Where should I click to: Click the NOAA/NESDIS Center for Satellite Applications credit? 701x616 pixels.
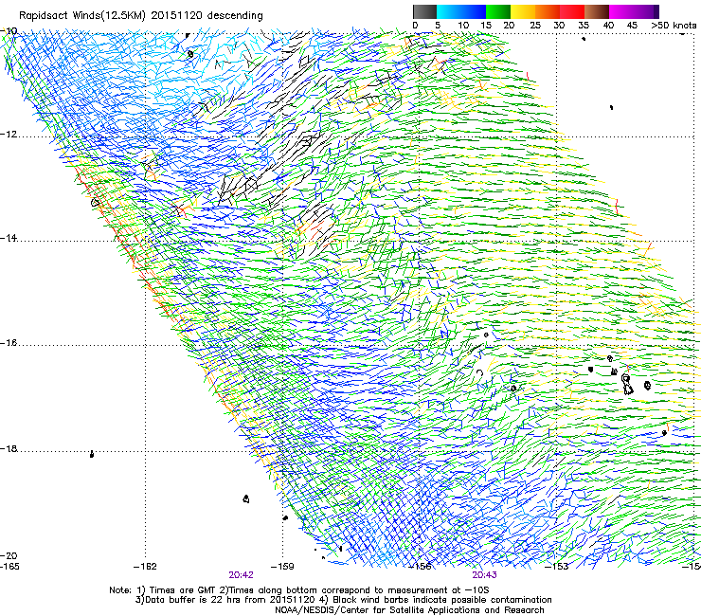(409, 610)
